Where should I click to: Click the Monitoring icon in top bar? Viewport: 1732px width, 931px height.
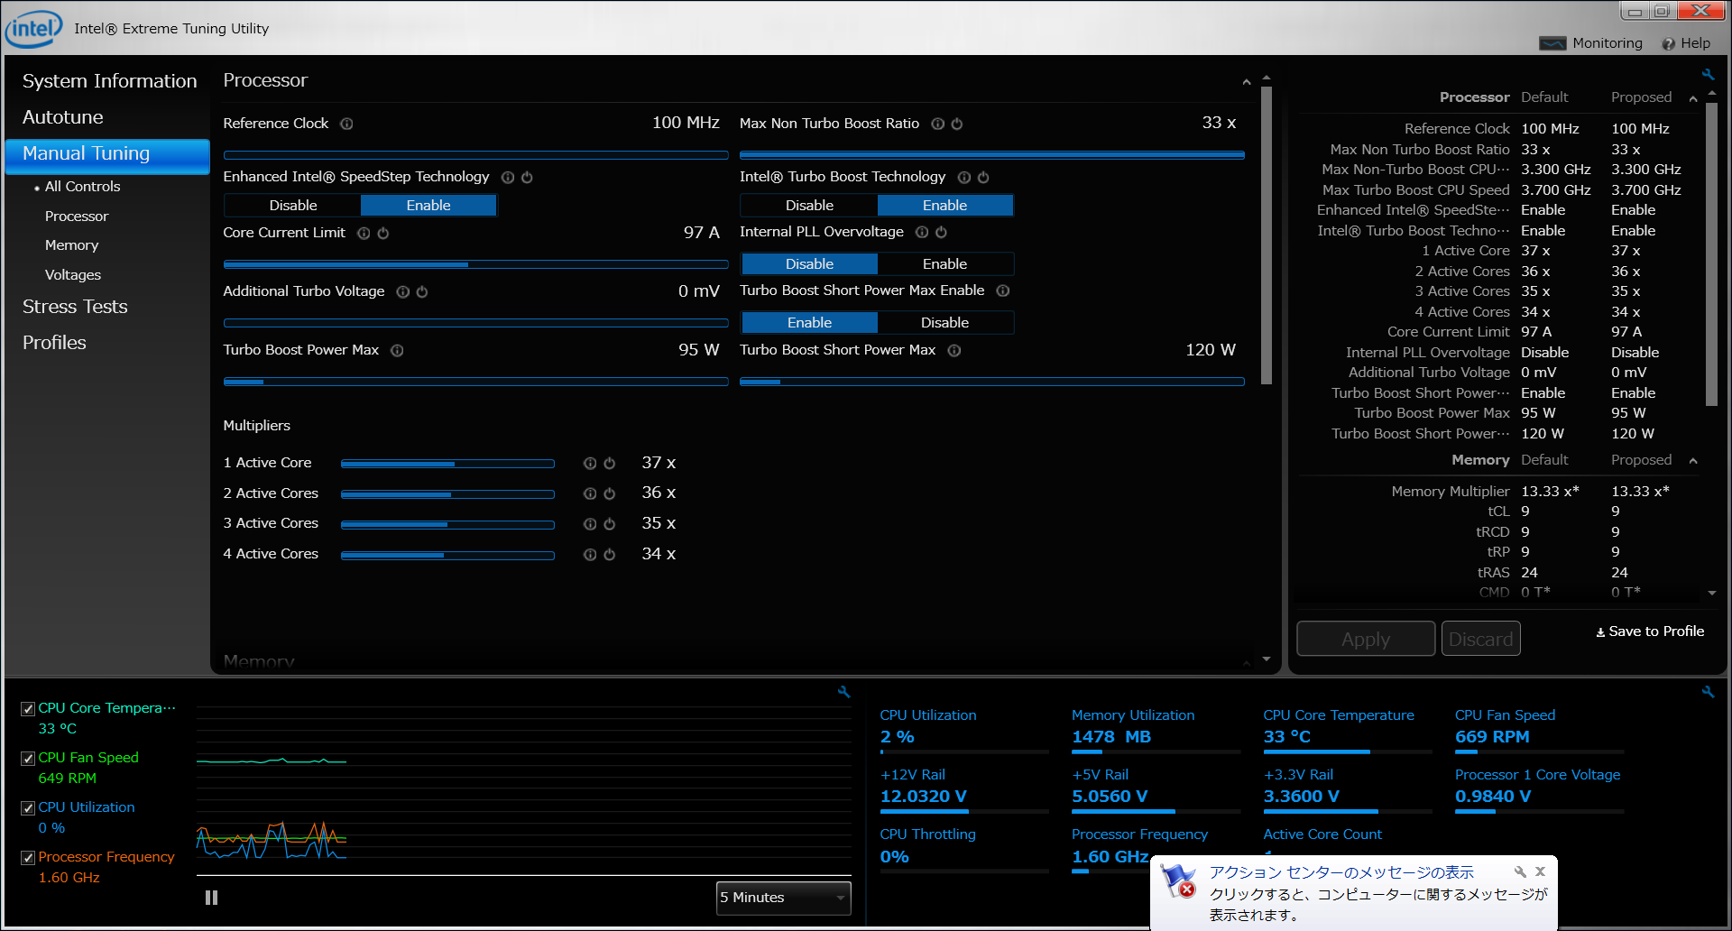(1552, 43)
